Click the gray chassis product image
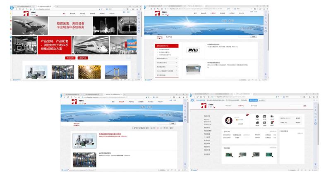The height and width of the screenshot is (178, 331). coord(193,69)
